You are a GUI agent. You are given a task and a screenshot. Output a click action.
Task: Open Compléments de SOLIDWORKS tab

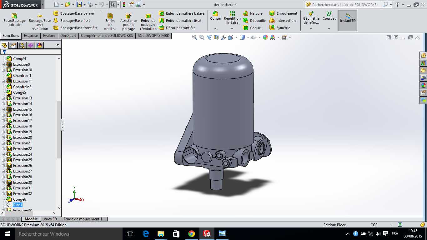tap(107, 36)
